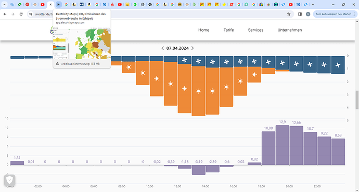Open the Tarife menu item

tap(228, 30)
